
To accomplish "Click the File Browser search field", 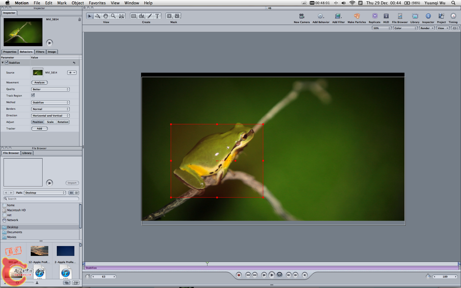I will 41,199.
